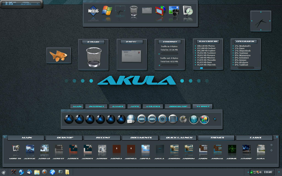This screenshot has height=176, width=282.
Task: Launch the blue globe taskbar icon
Action: pyautogui.click(x=52, y=172)
